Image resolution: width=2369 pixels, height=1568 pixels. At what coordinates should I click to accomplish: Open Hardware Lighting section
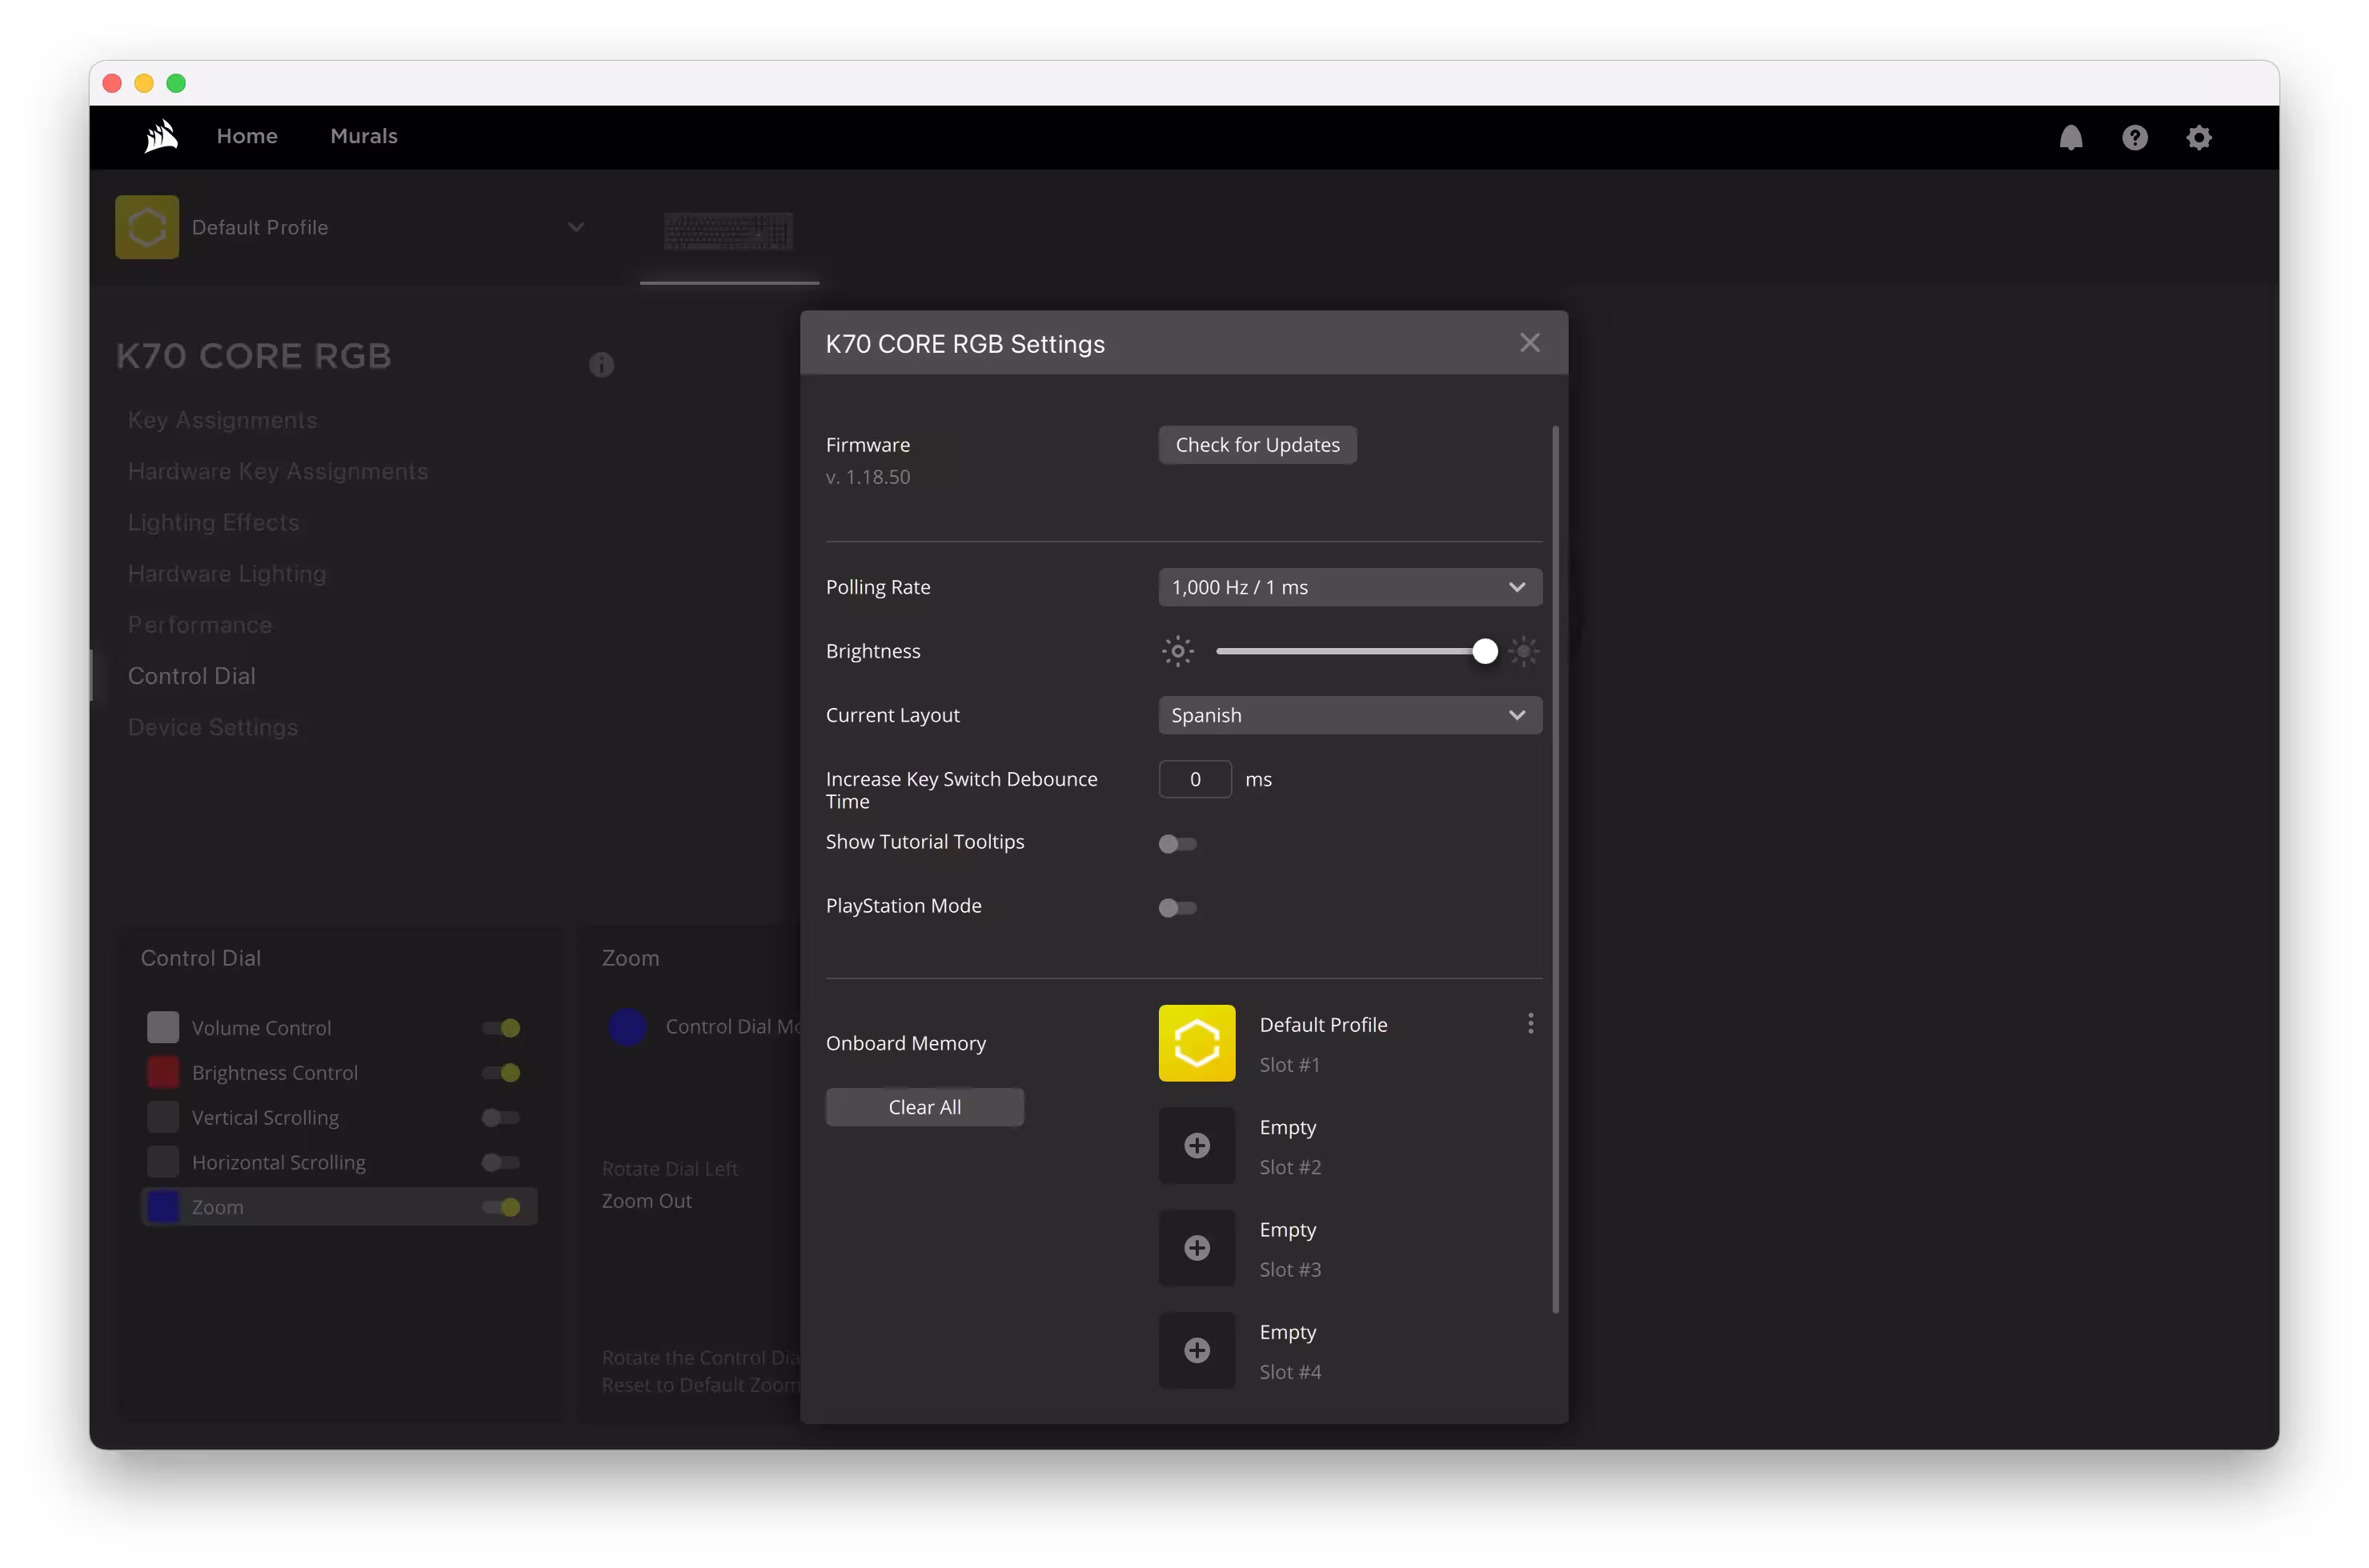pos(227,573)
